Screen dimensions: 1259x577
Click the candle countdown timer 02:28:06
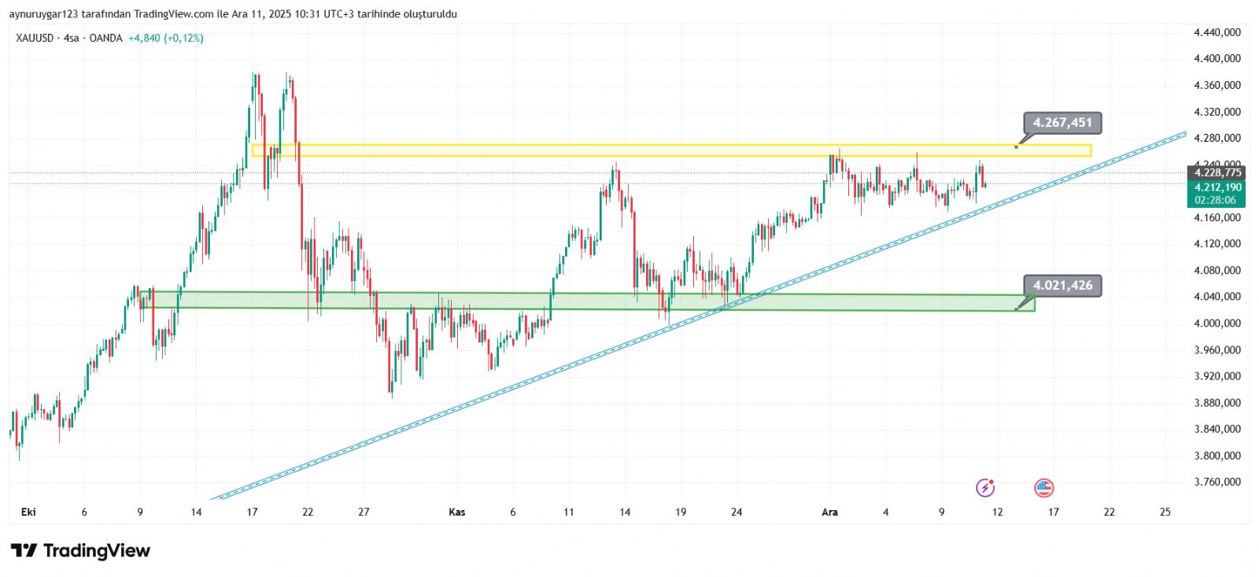pyautogui.click(x=1215, y=200)
